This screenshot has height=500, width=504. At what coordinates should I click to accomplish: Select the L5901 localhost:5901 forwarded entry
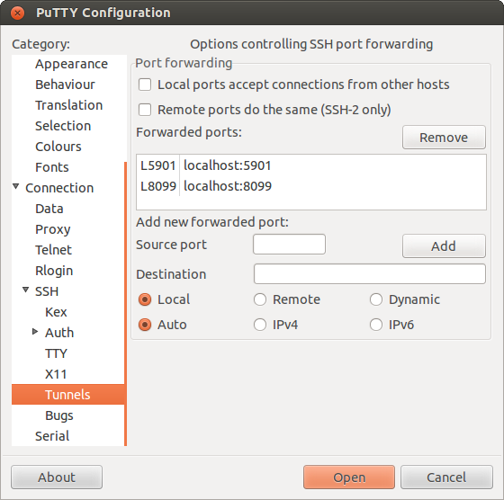pyautogui.click(x=311, y=165)
